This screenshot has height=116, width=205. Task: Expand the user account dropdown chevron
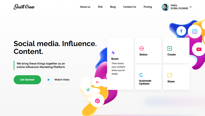pos(191,7)
